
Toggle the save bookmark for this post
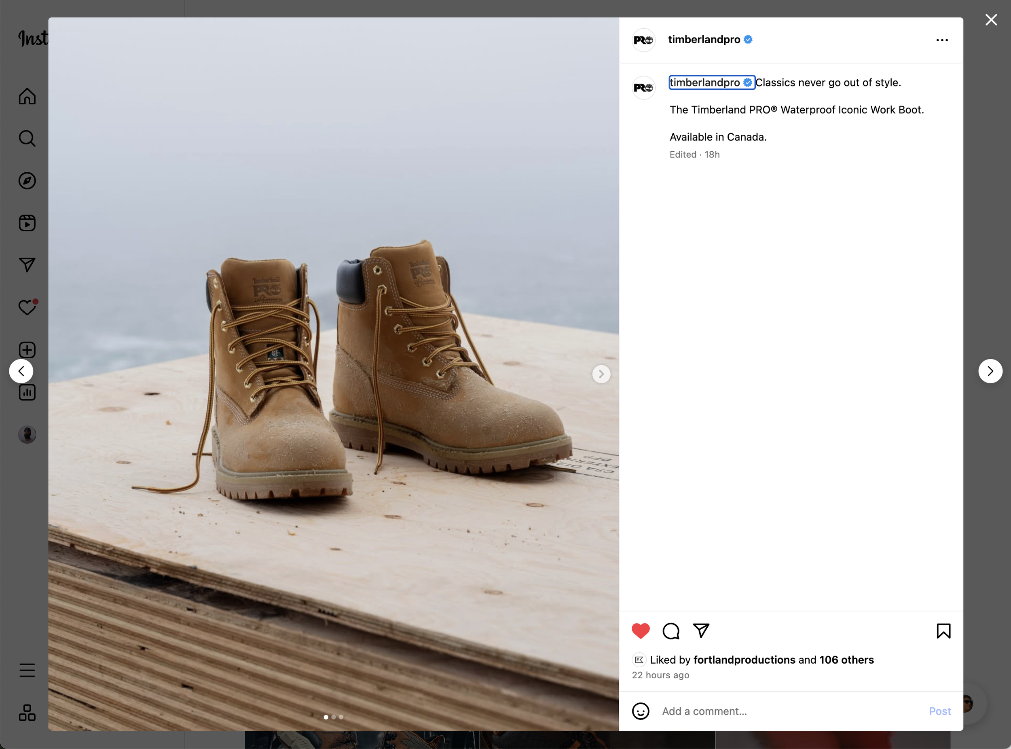point(943,631)
